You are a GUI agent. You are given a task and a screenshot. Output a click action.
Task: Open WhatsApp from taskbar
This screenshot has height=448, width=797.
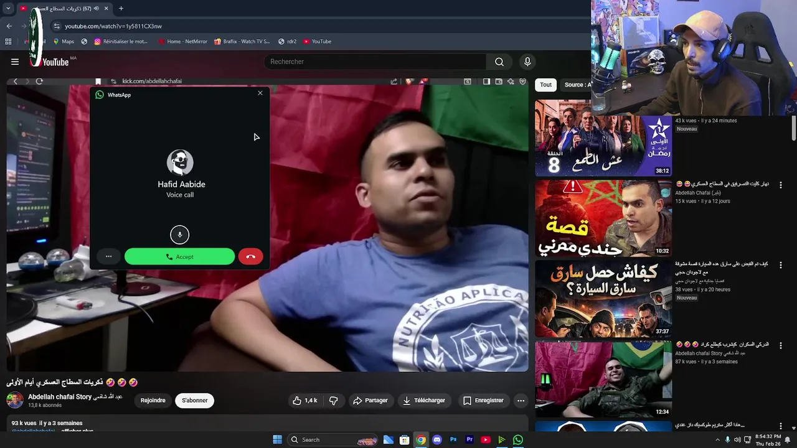coord(518,440)
